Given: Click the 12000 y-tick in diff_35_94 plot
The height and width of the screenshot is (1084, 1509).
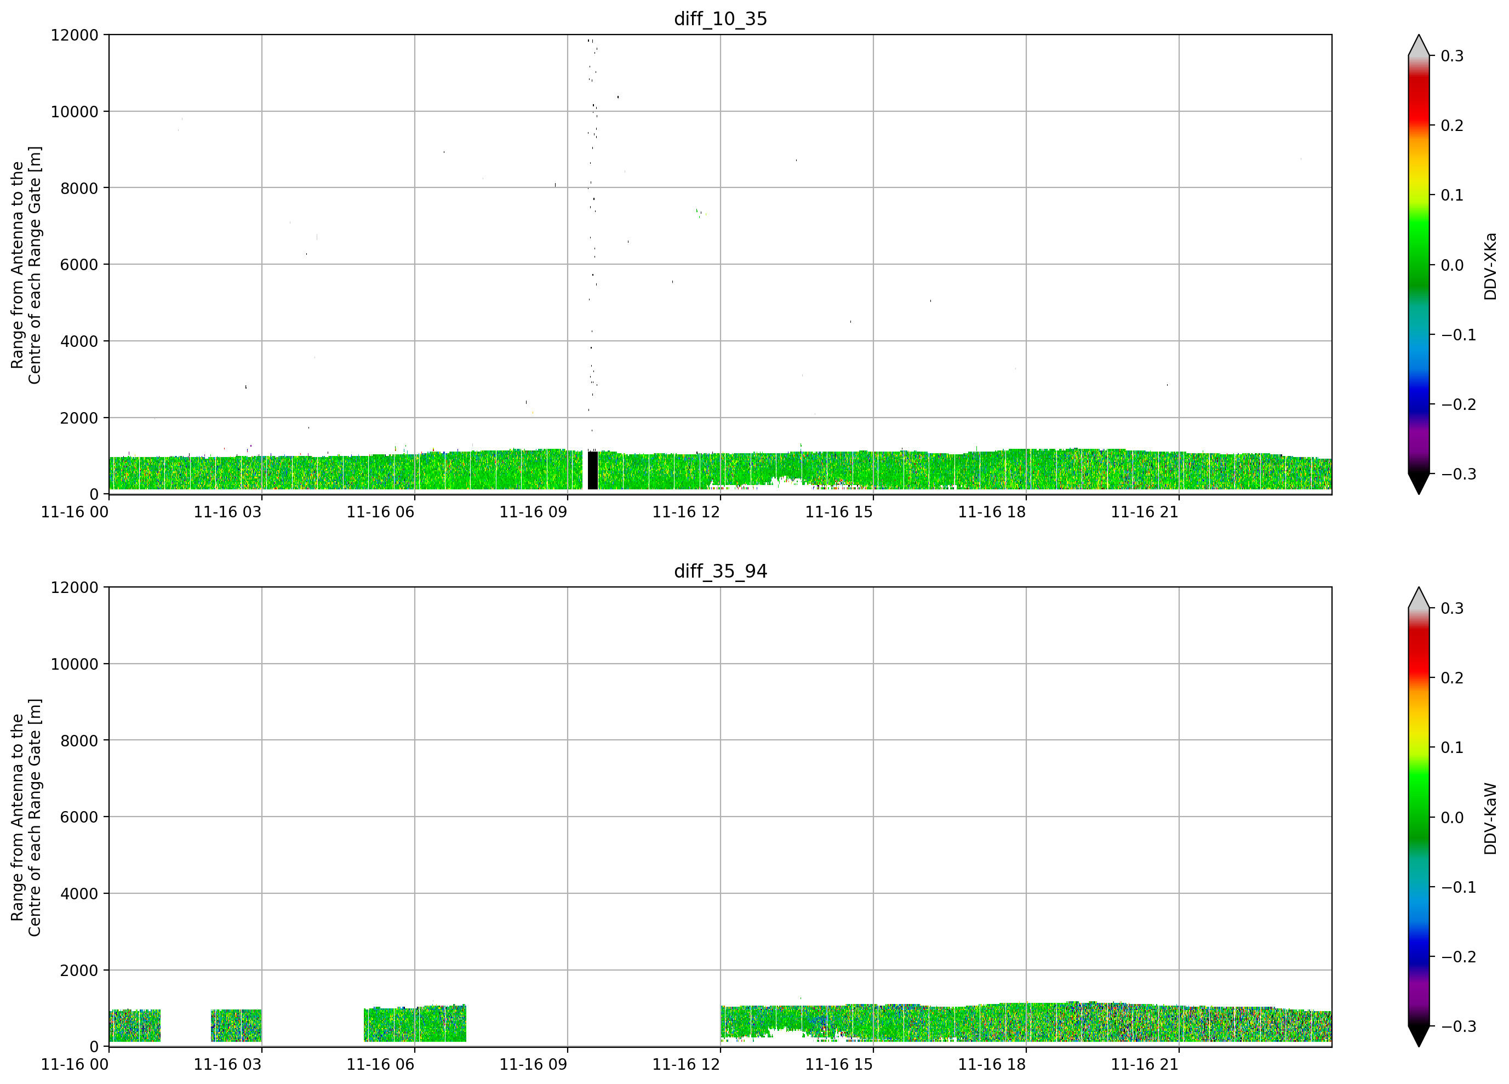Looking at the screenshot, I should coord(75,587).
